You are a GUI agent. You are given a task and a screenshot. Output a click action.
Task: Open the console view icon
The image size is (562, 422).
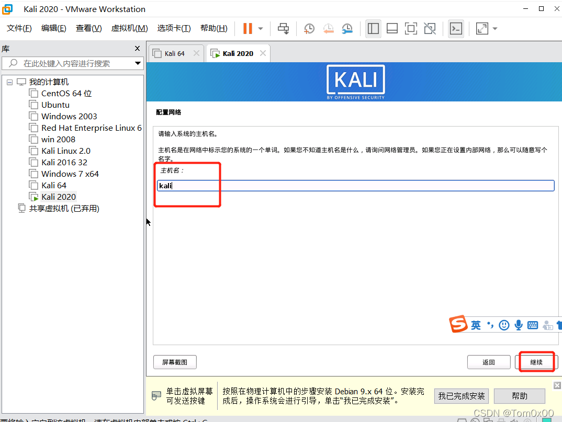(456, 29)
